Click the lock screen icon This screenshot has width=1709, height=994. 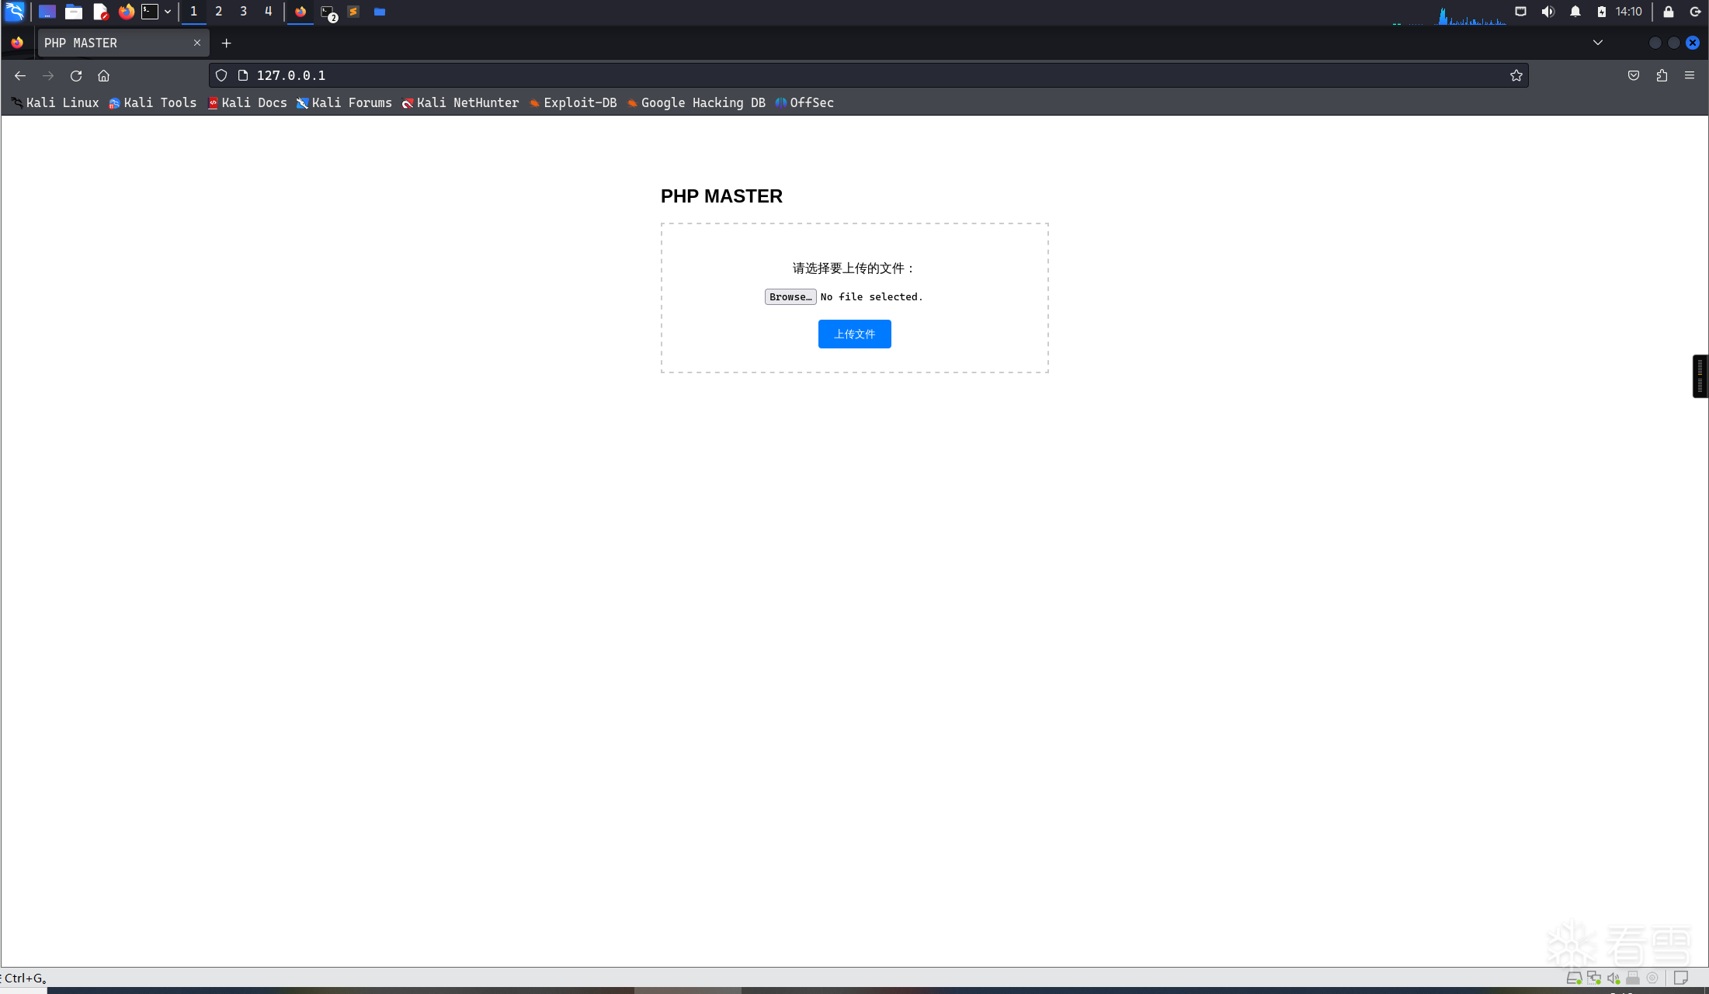point(1668,12)
